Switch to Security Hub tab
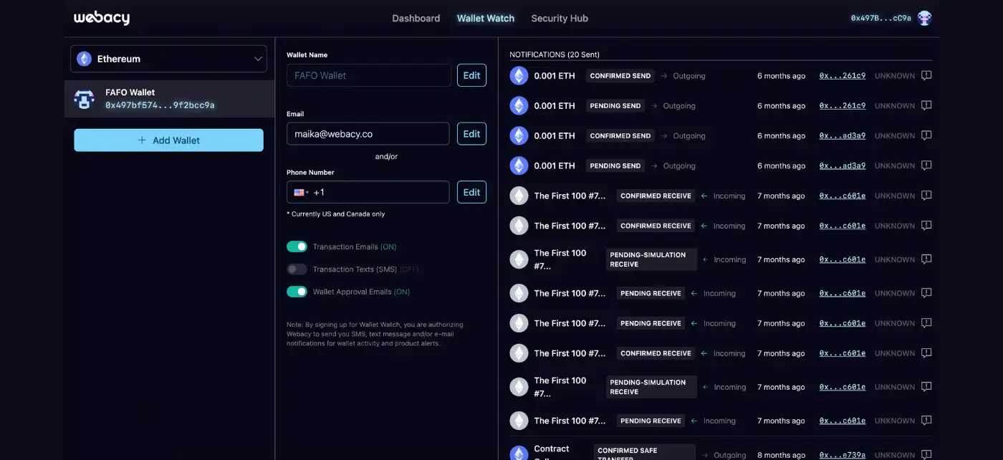 [x=559, y=18]
